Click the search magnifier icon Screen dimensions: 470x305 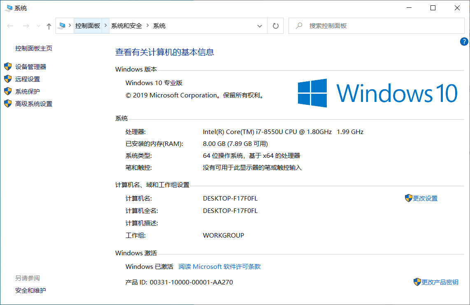299,26
